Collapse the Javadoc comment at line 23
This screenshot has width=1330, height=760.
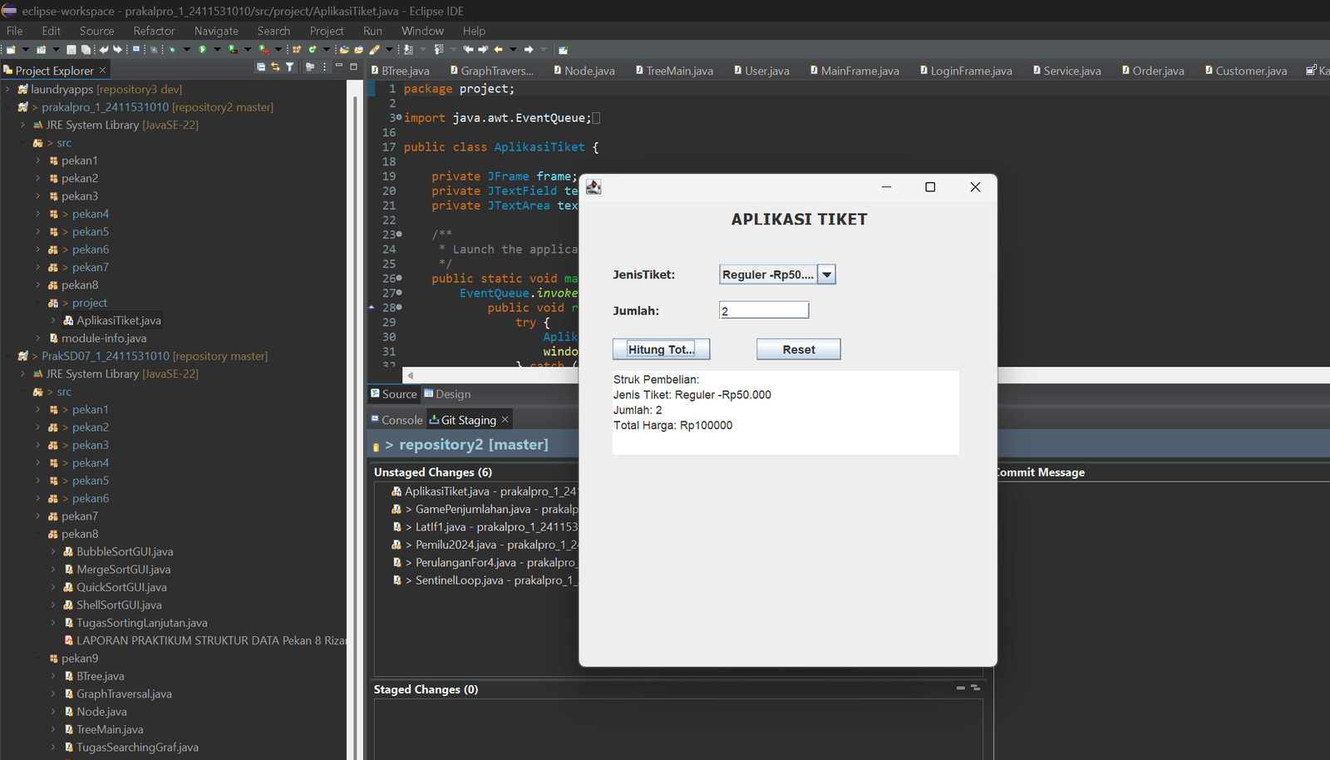click(x=399, y=234)
